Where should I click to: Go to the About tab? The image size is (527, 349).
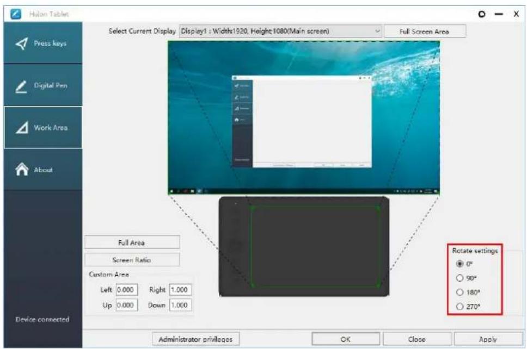click(x=43, y=170)
